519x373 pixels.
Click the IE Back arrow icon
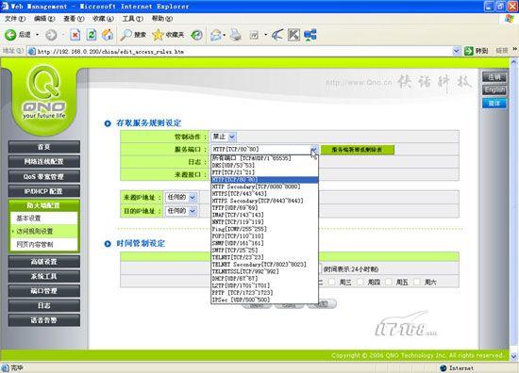tap(10, 35)
